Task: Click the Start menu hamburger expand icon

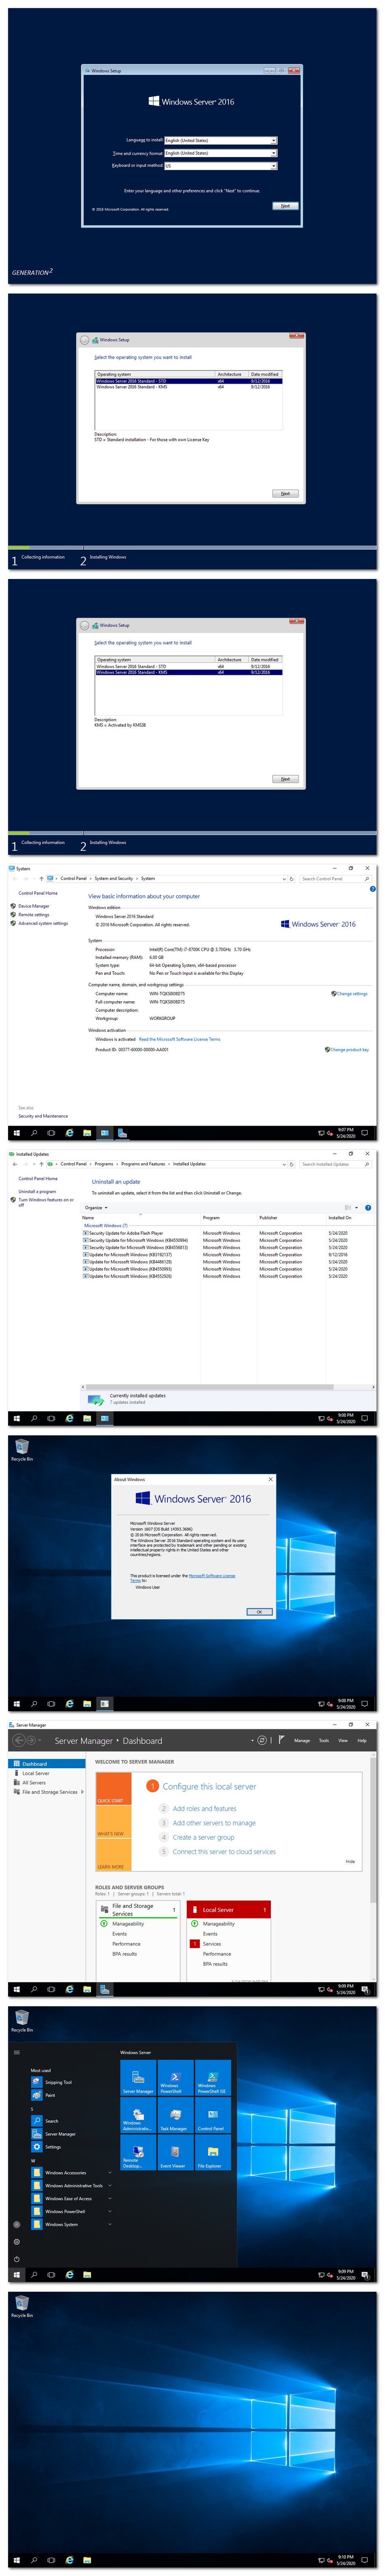Action: click(x=17, y=2052)
